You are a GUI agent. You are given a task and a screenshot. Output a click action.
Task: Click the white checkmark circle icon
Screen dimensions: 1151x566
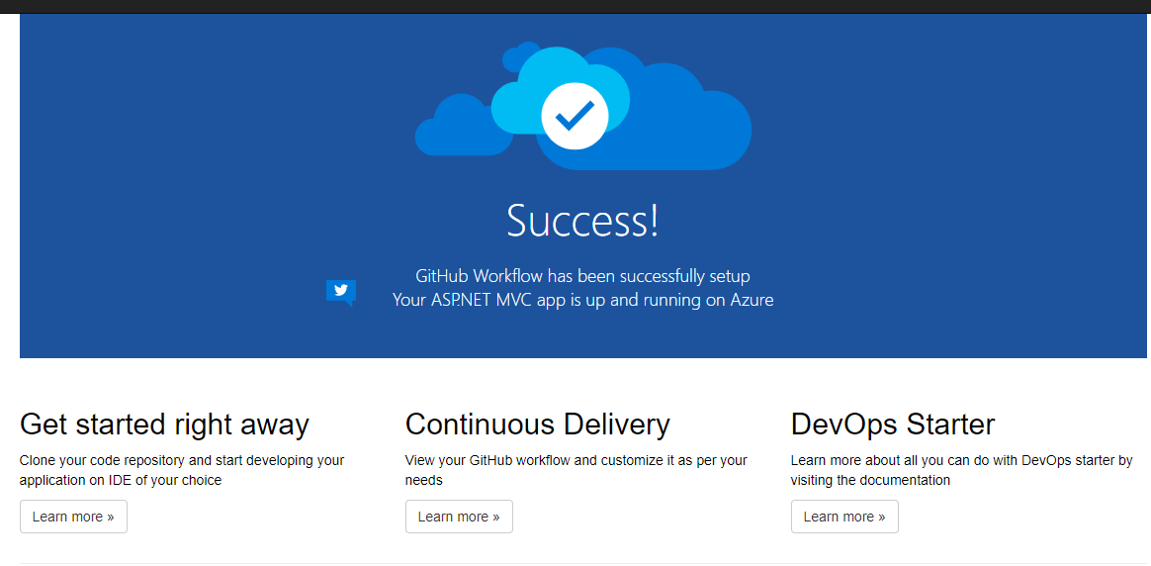point(575,117)
